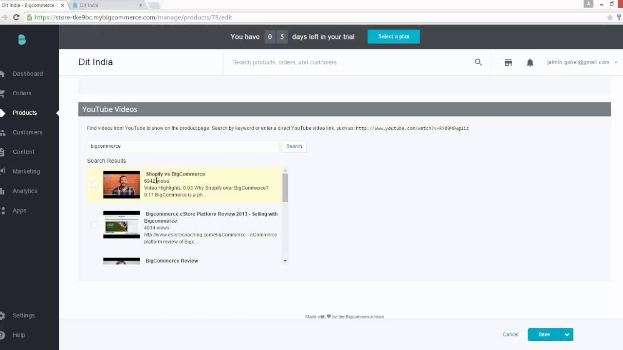
Task: Open the Dashboard sidebar item
Action: tap(28, 74)
